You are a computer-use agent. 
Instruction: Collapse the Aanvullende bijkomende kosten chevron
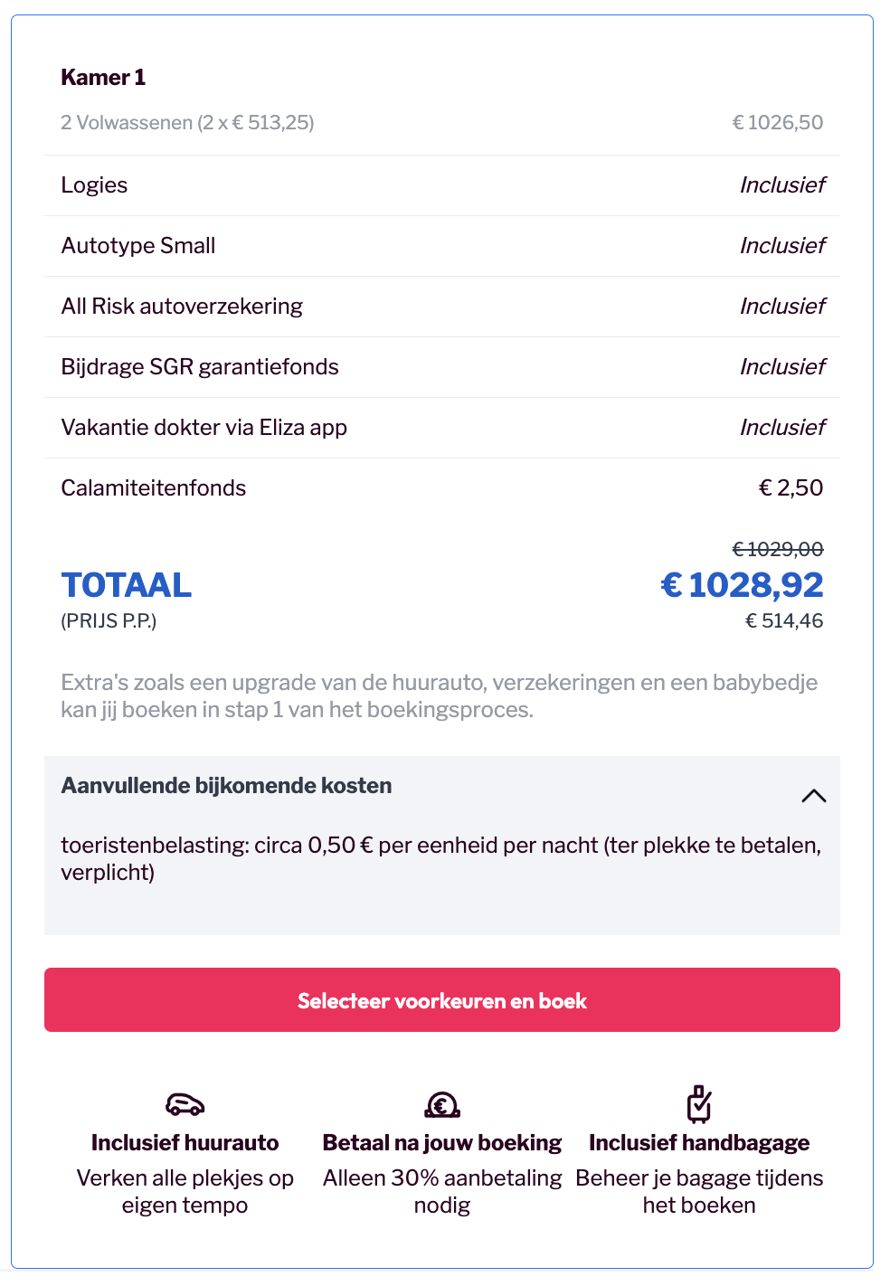(814, 796)
